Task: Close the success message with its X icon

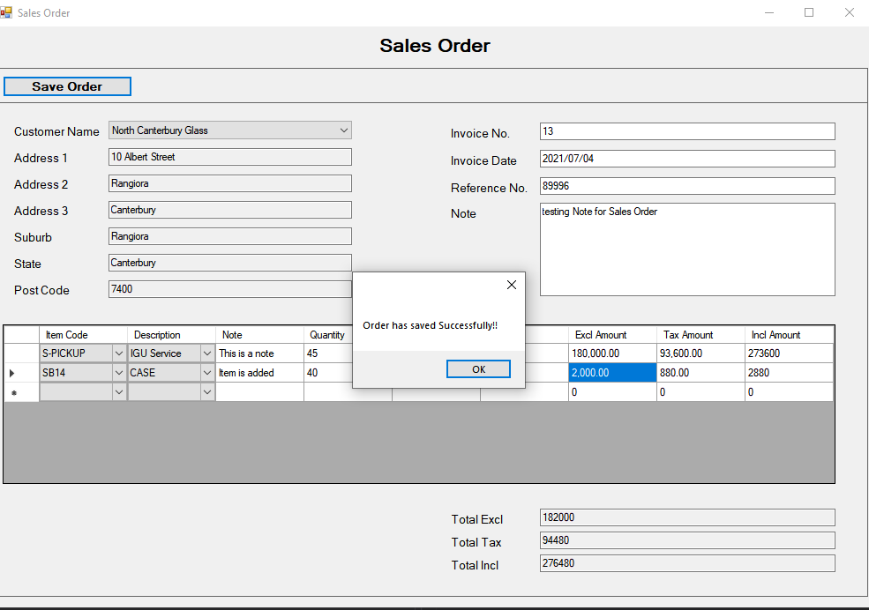Action: tap(511, 284)
